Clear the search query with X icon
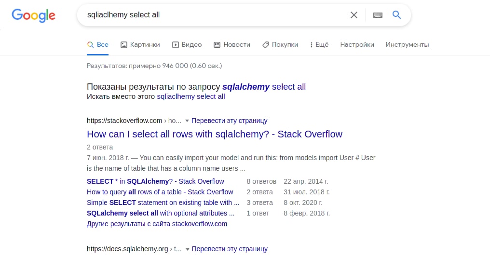This screenshot has width=490, height=257. click(x=354, y=14)
